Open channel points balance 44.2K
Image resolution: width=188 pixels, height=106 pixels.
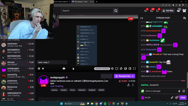[146, 97]
